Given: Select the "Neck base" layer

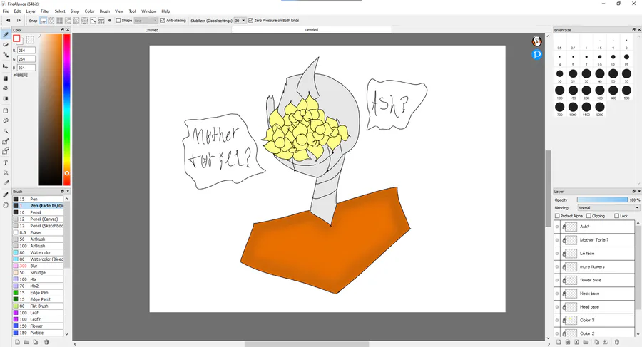Looking at the screenshot, I should pos(594,294).
